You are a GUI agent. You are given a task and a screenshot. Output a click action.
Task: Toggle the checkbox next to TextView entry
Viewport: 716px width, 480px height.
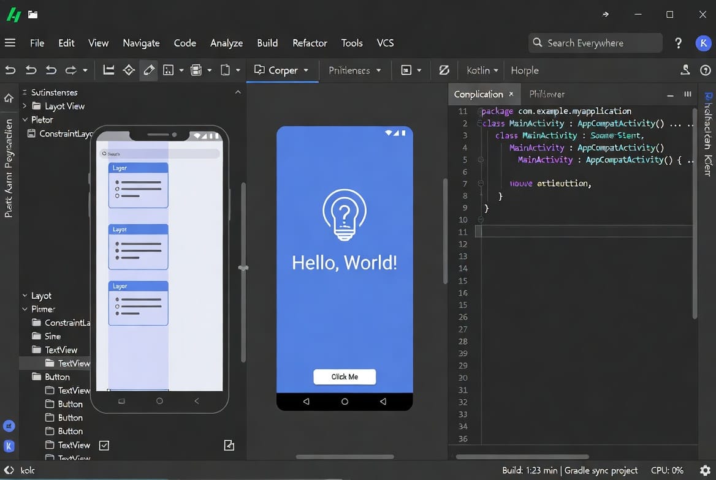point(104,445)
